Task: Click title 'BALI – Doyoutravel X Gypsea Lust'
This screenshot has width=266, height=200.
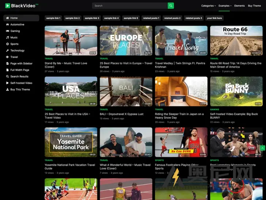Action: coord(121,114)
